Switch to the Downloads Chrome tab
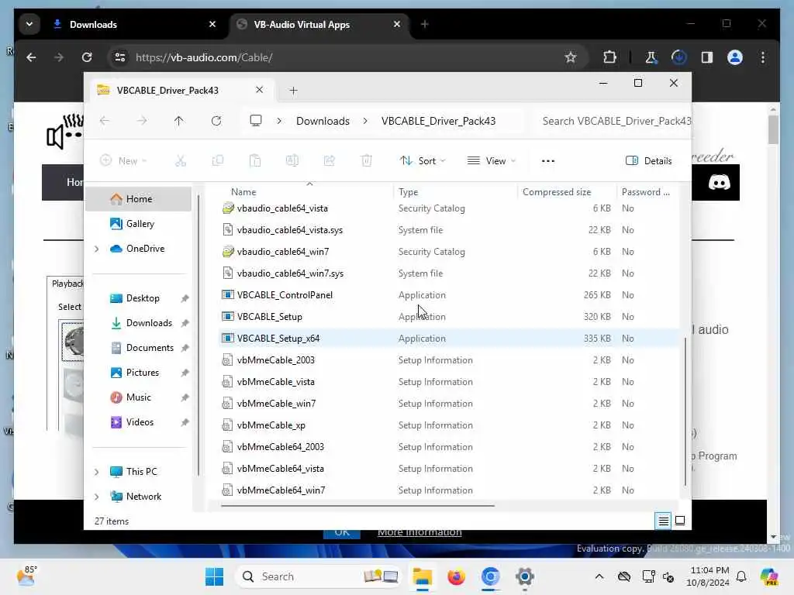The width and height of the screenshot is (794, 595). [135, 24]
